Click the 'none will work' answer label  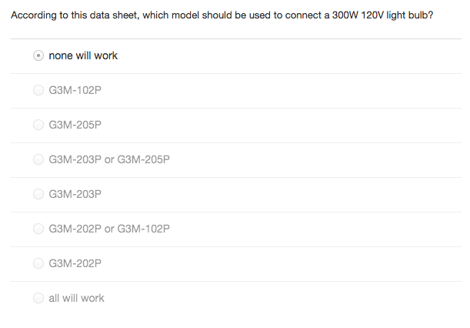click(x=83, y=56)
